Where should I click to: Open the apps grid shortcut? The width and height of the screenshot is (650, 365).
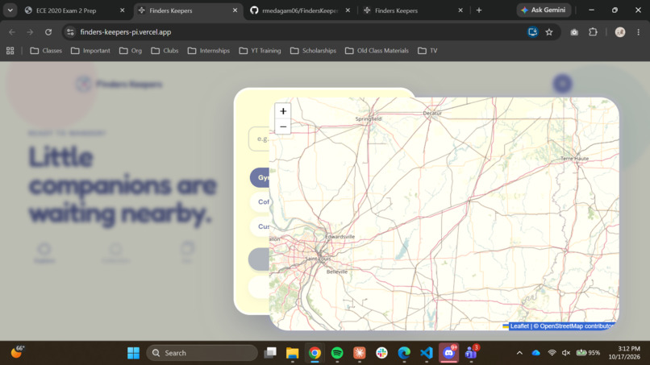coord(10,51)
